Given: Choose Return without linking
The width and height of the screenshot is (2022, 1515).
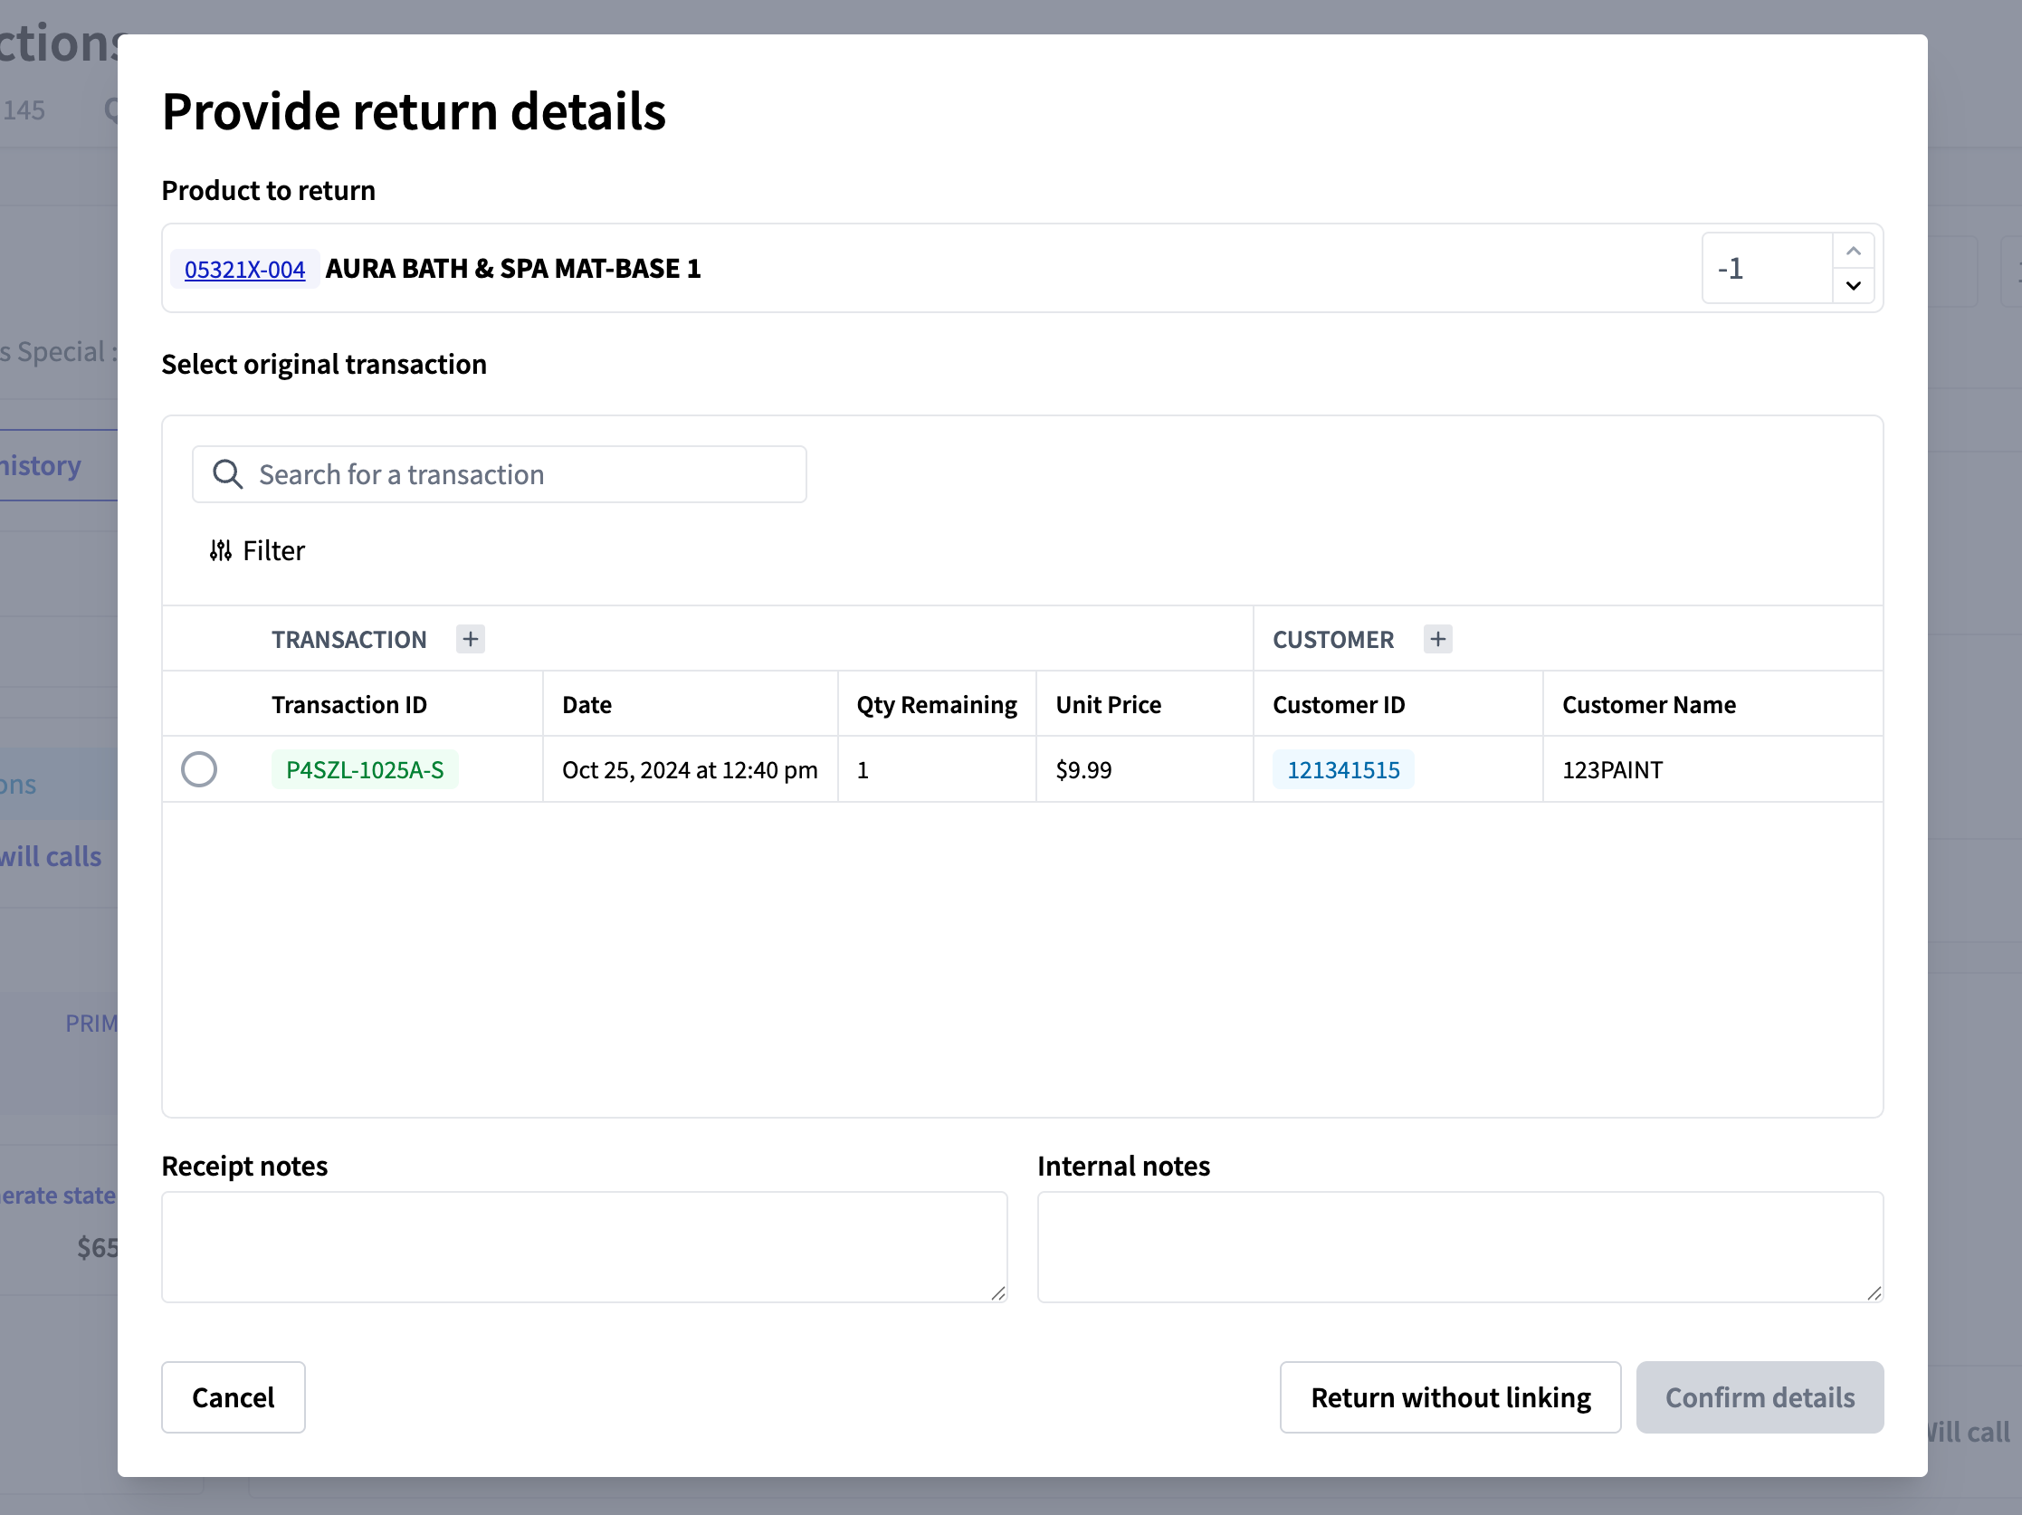Looking at the screenshot, I should (1451, 1397).
